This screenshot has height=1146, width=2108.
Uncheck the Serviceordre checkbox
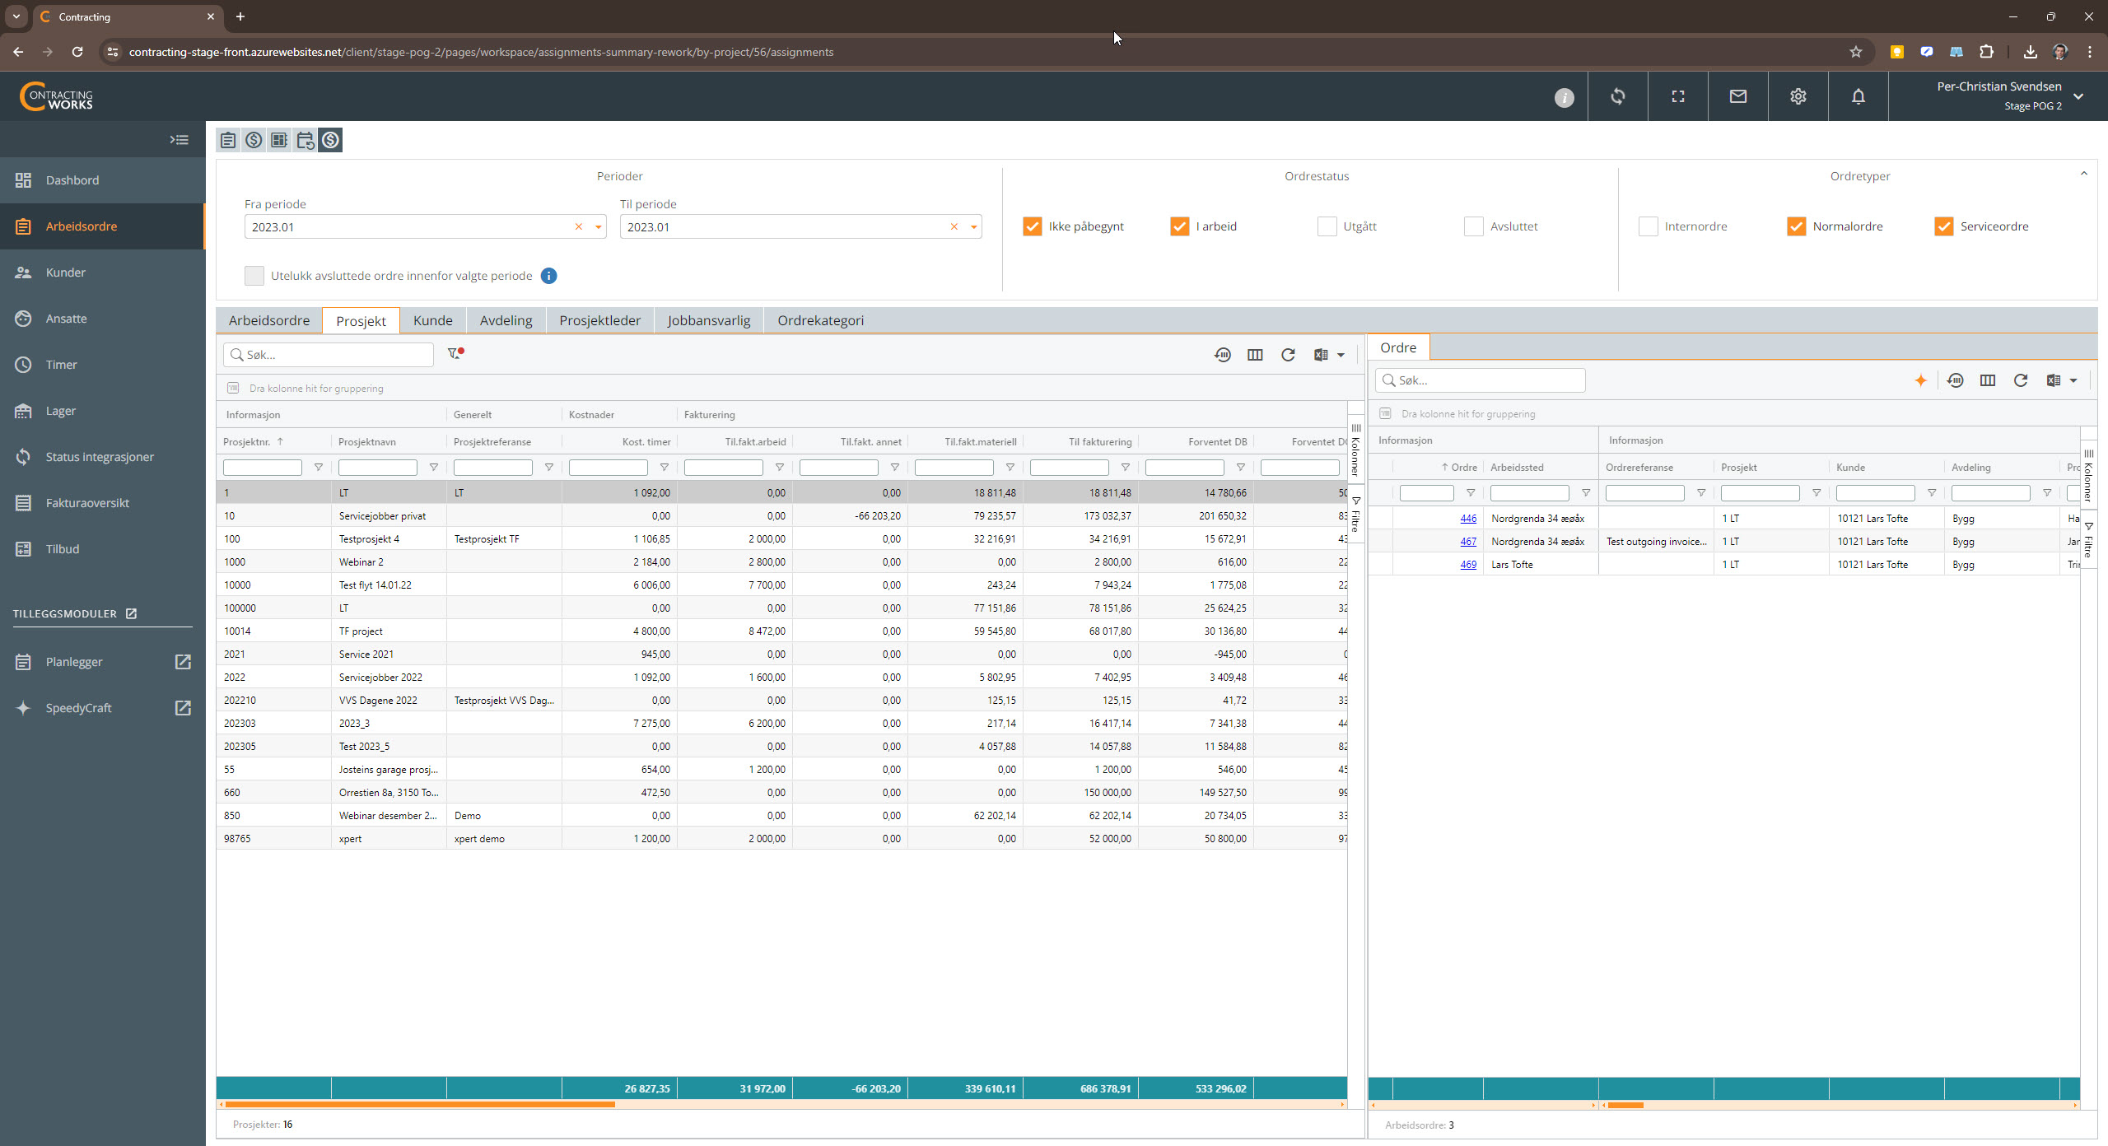[x=1944, y=226]
